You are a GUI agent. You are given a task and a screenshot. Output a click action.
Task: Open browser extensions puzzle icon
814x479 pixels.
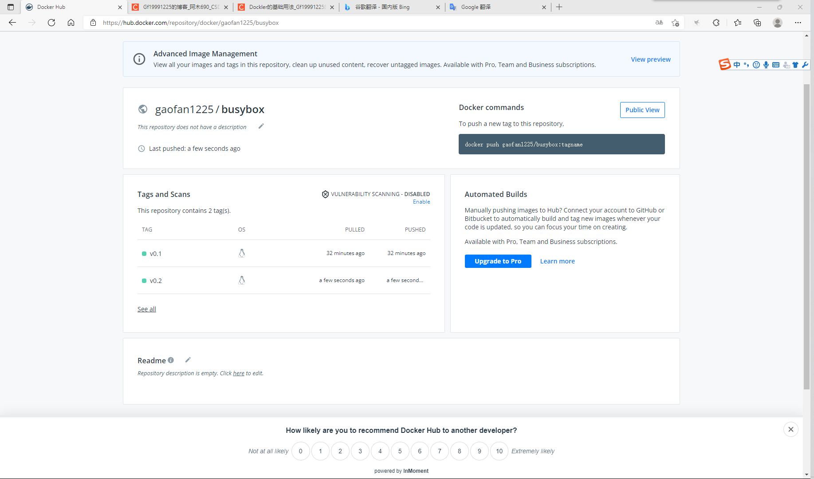click(716, 23)
